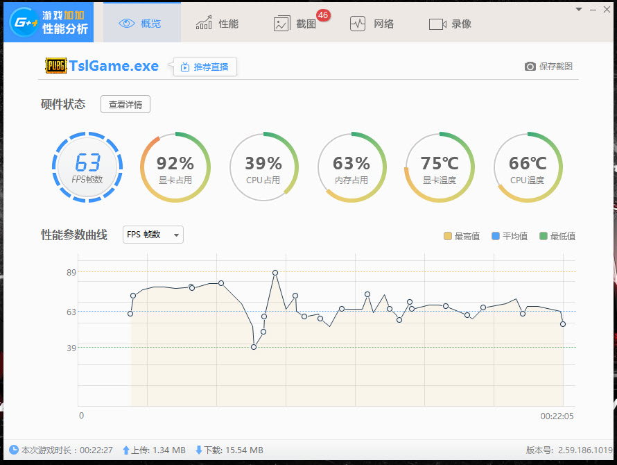Click the 网络 network monitor icon

(x=358, y=22)
